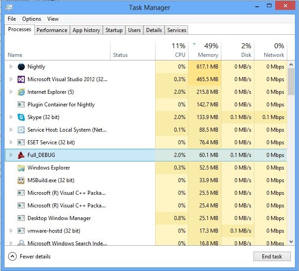Image resolution: width=299 pixels, height=271 pixels.
Task: Click the vertical scrollbar of process list
Action: (291, 82)
